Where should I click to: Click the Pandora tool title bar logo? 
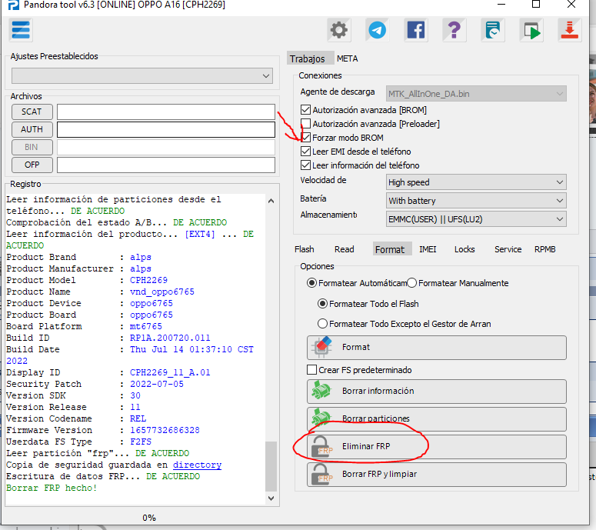tap(14, 5)
